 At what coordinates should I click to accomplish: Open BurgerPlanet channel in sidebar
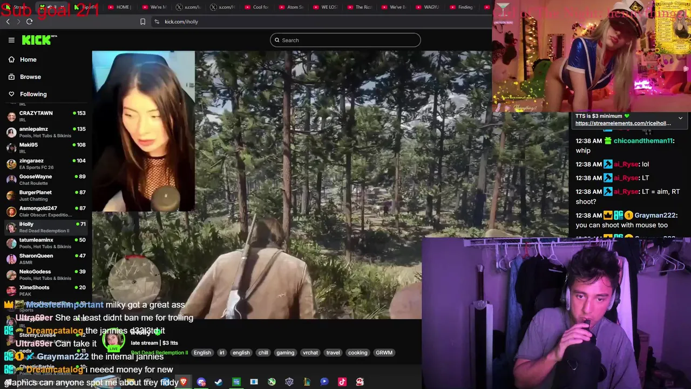46,195
